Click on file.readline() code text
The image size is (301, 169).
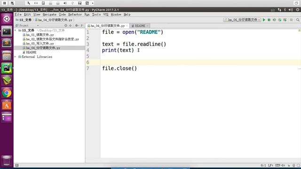[x=144, y=44]
